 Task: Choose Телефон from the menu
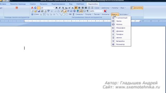(x=121, y=34)
